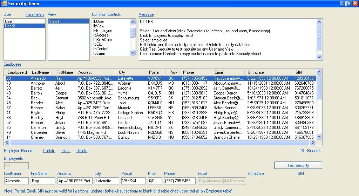
Task: Click the Delete employee record link
Action: coord(82,151)
